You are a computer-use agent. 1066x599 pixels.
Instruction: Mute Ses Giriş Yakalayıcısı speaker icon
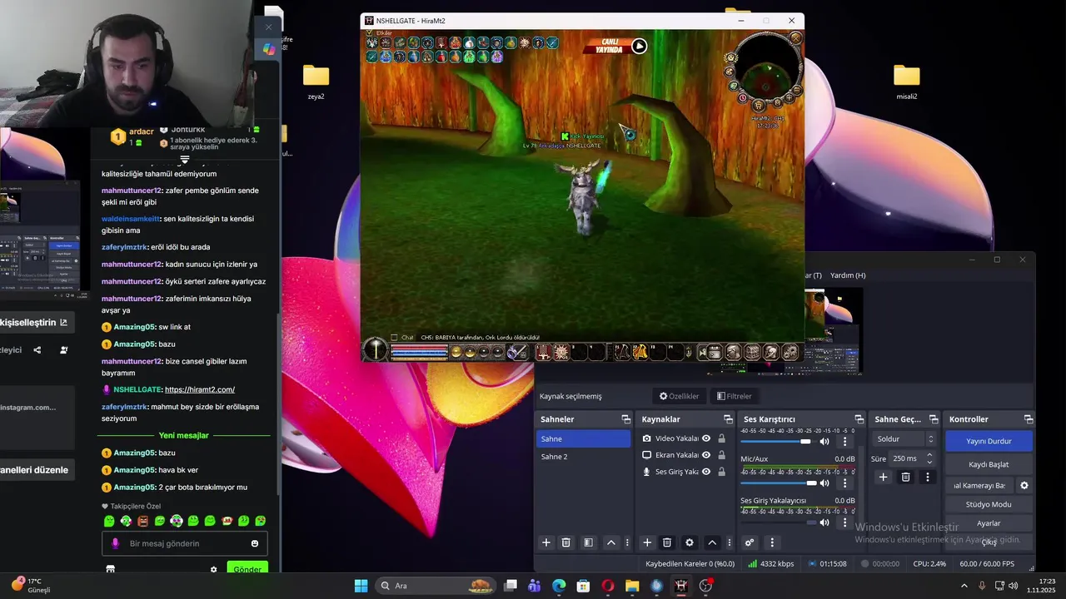click(824, 522)
